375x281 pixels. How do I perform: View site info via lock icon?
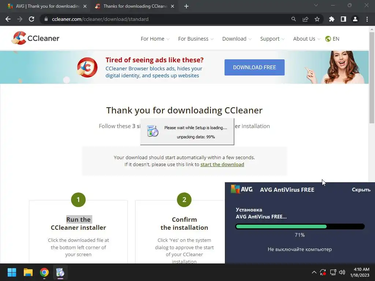click(x=46, y=19)
